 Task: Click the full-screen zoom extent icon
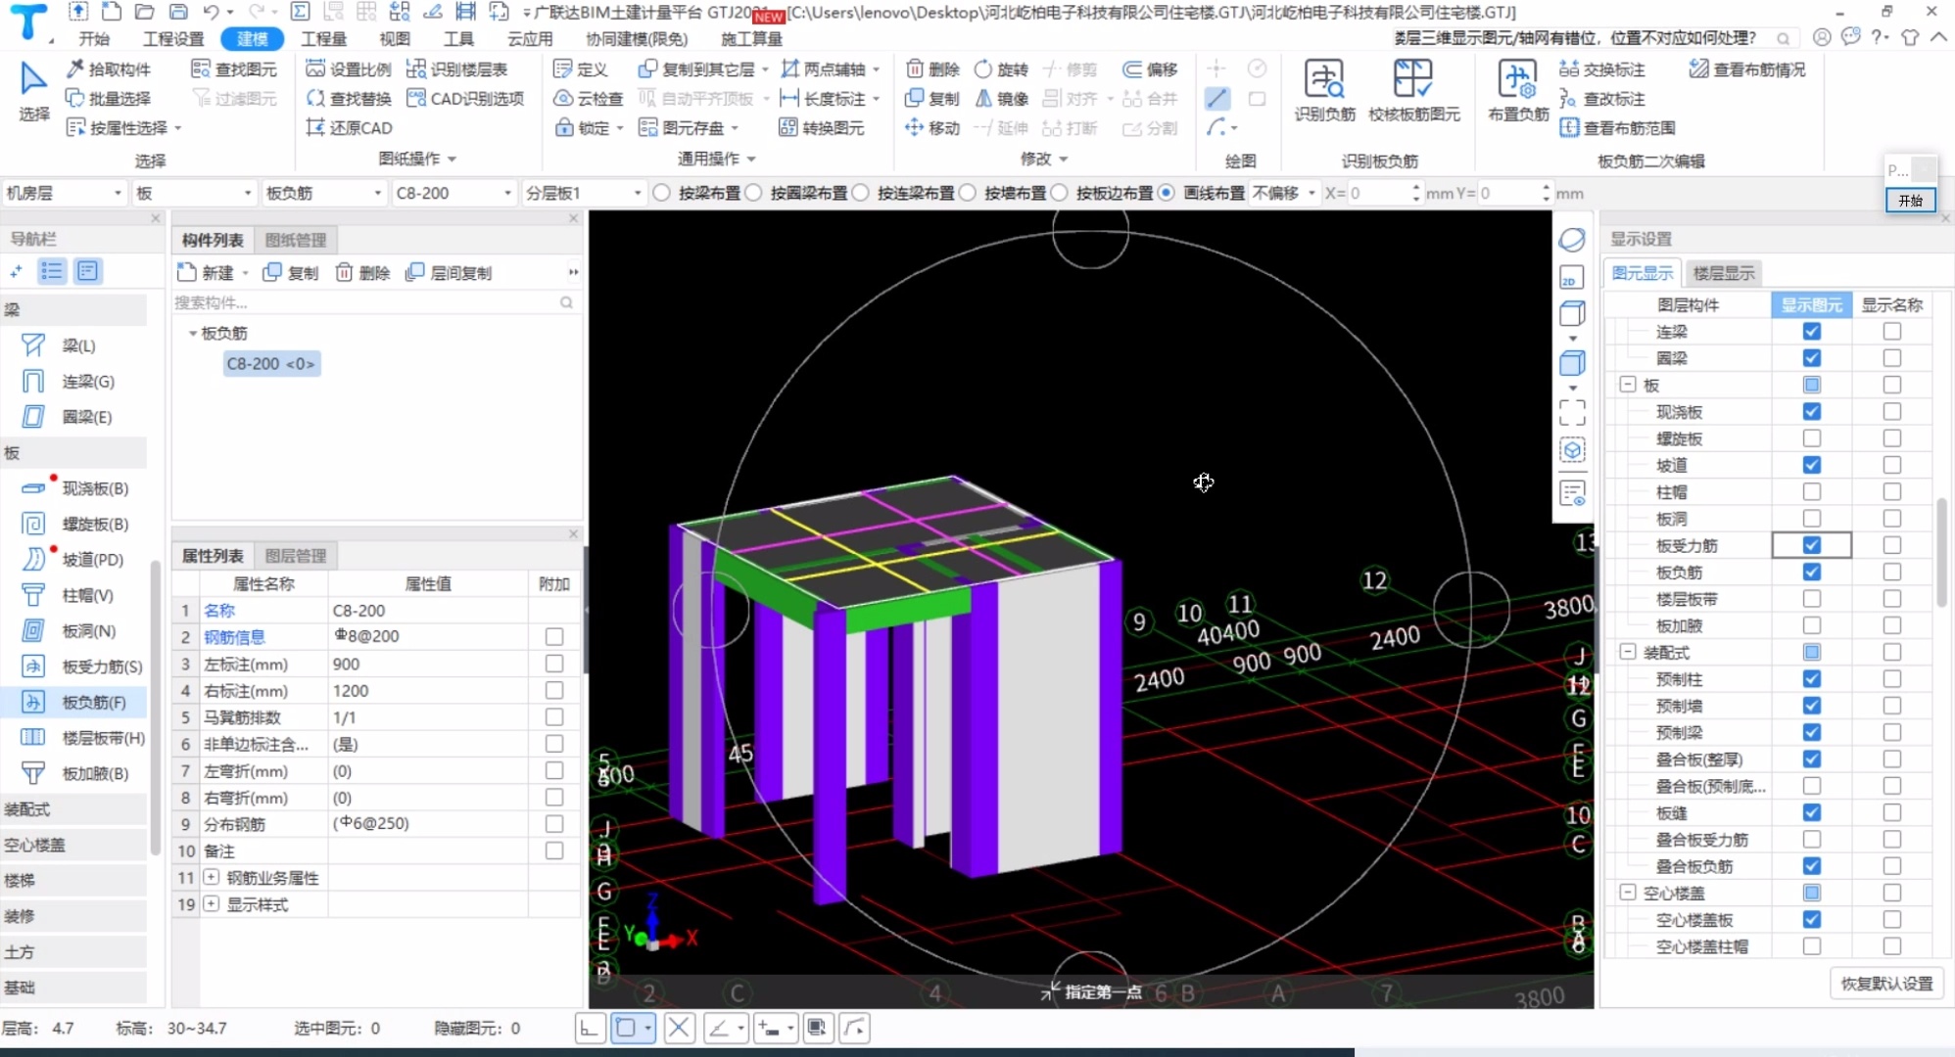[1572, 412]
